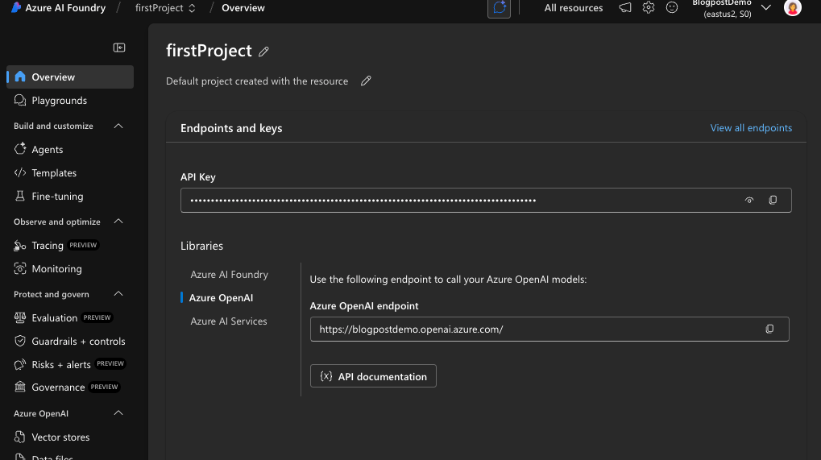
Task: Open the feedback smiley icon
Action: [x=672, y=8]
